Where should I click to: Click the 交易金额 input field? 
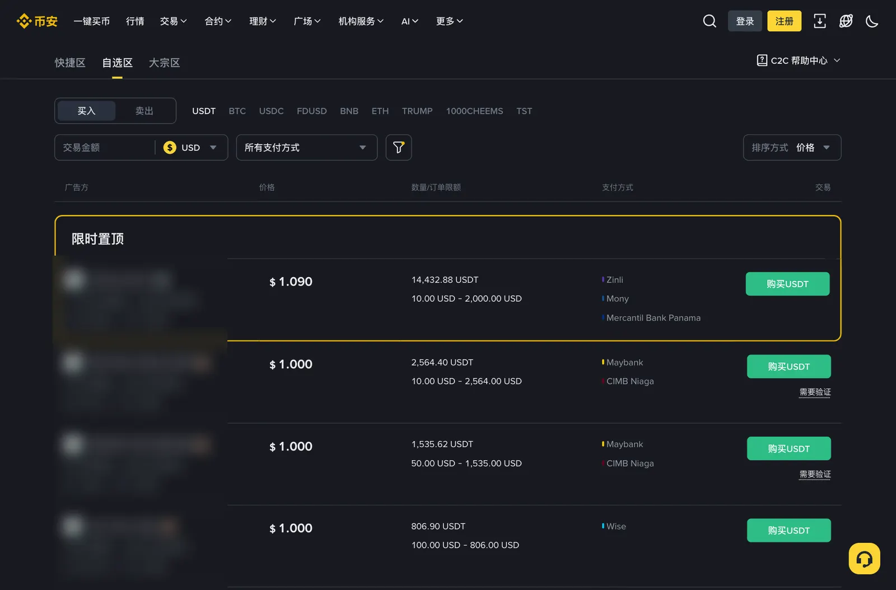click(x=104, y=148)
